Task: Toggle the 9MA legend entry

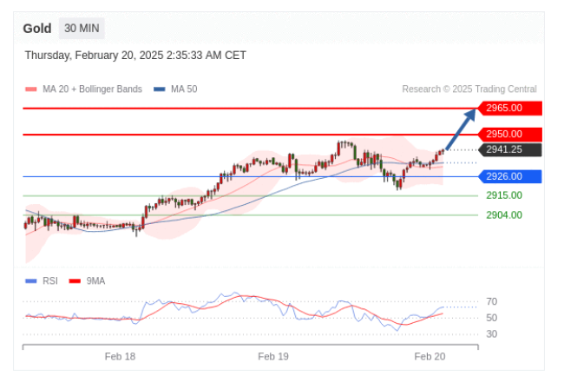Action: coord(95,280)
